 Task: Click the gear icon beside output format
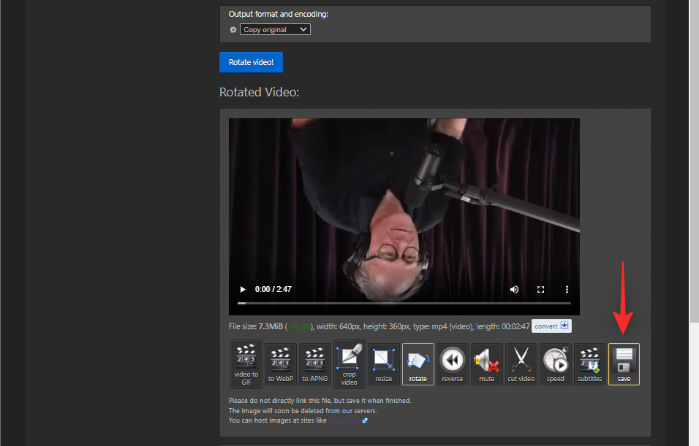click(233, 30)
